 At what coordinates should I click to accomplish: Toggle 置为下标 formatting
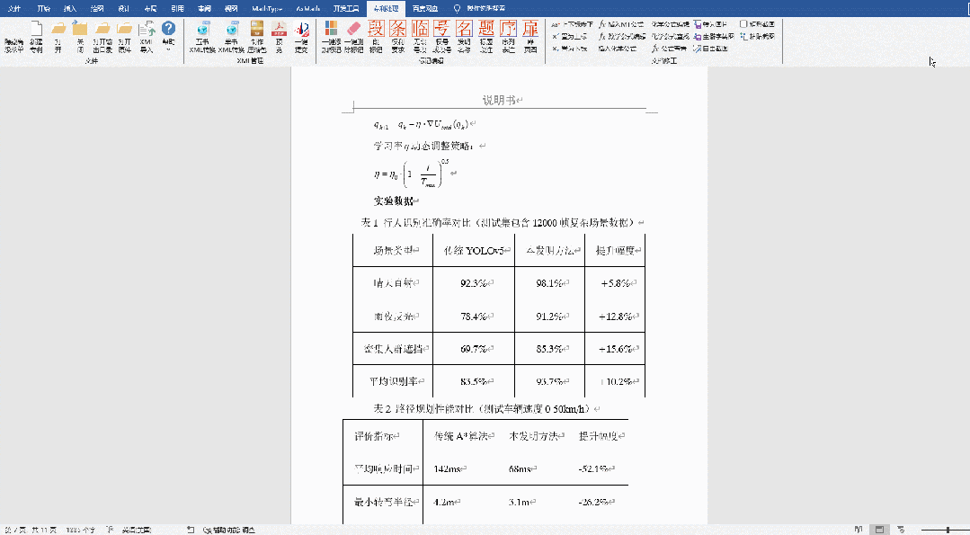[568, 48]
